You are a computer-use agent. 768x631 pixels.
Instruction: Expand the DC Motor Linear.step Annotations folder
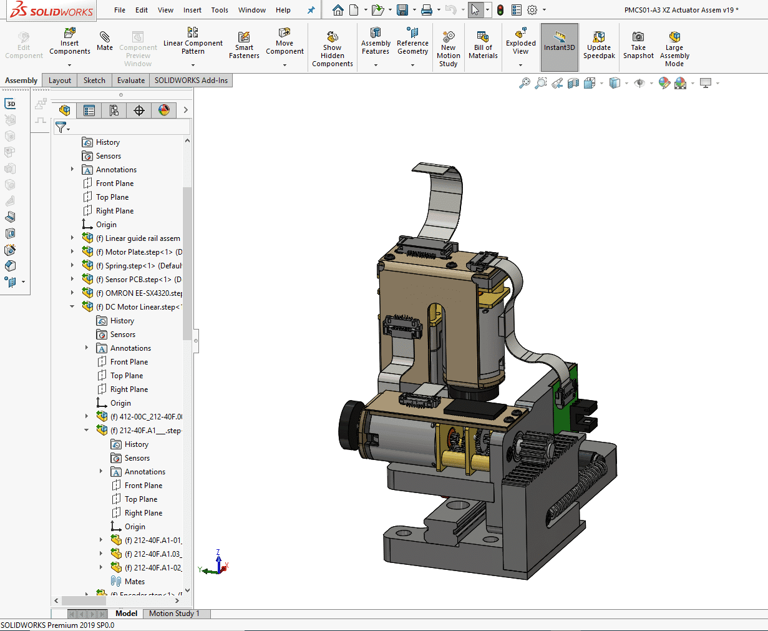click(85, 348)
